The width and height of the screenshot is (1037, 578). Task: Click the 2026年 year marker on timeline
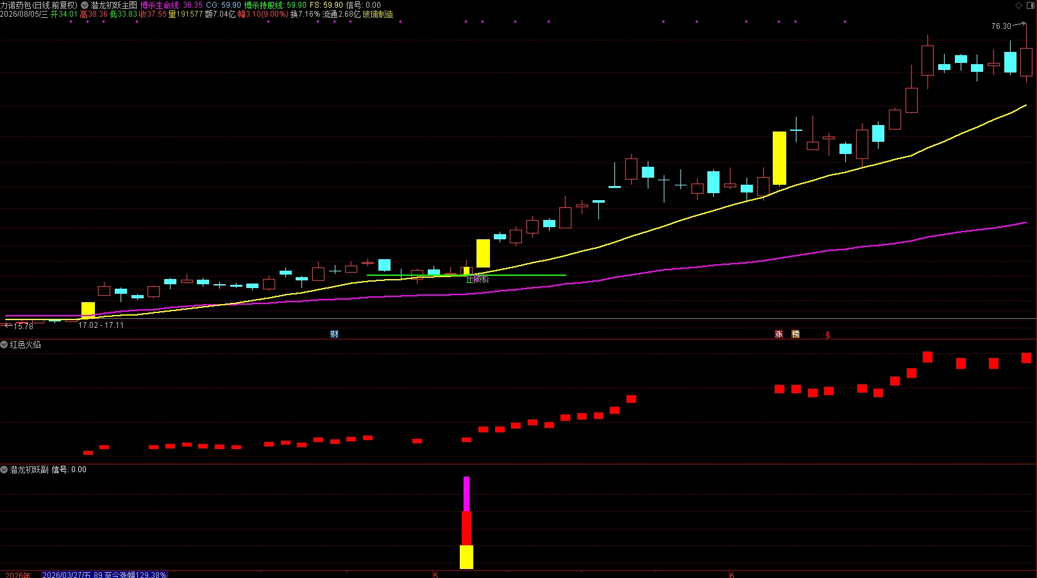[x=17, y=575]
